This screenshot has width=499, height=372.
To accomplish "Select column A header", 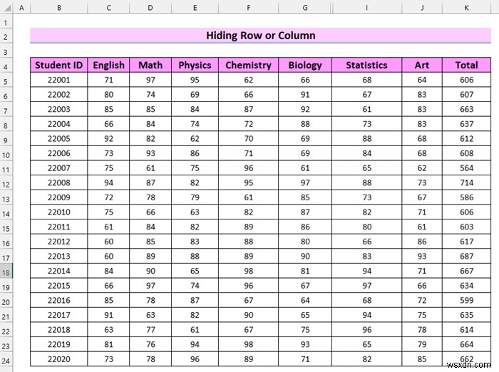I will coord(21,8).
